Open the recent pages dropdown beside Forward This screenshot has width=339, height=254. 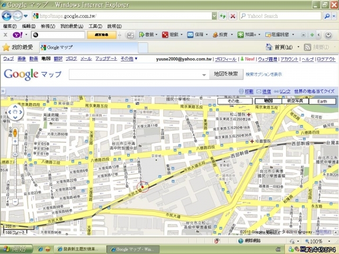[x=26, y=16]
